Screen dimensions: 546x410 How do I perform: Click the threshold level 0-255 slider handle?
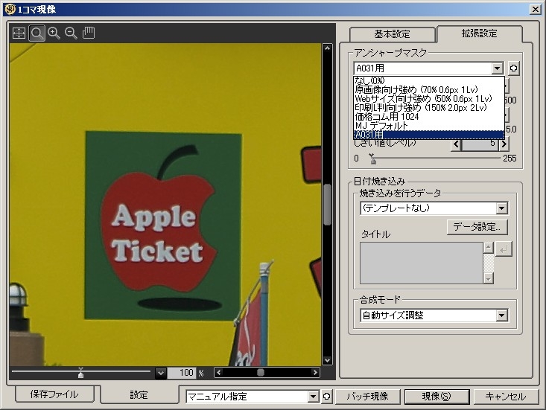click(x=373, y=159)
